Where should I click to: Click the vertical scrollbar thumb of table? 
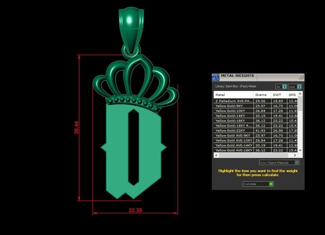[x=300, y=104]
